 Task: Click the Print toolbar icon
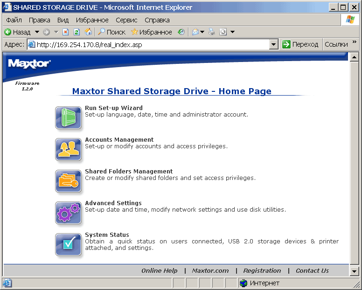tap(211, 32)
